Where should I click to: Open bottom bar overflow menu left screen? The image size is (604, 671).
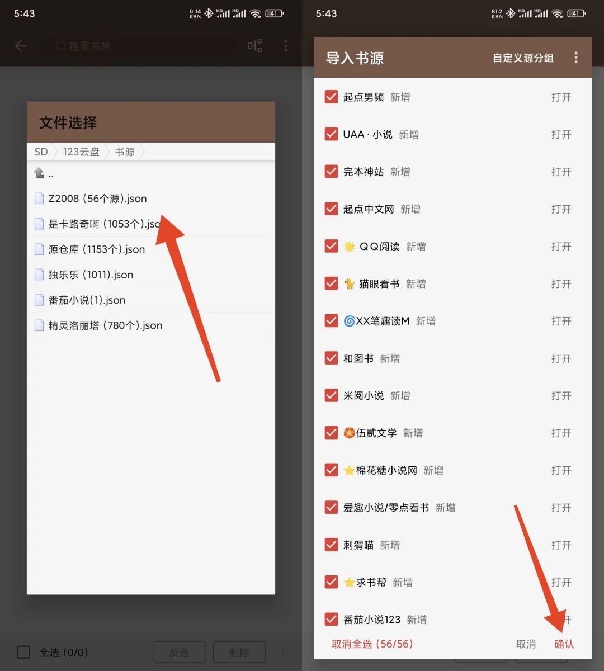283,652
